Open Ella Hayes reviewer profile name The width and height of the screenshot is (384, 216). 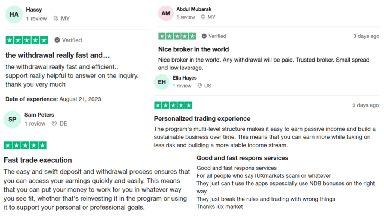coord(184,78)
